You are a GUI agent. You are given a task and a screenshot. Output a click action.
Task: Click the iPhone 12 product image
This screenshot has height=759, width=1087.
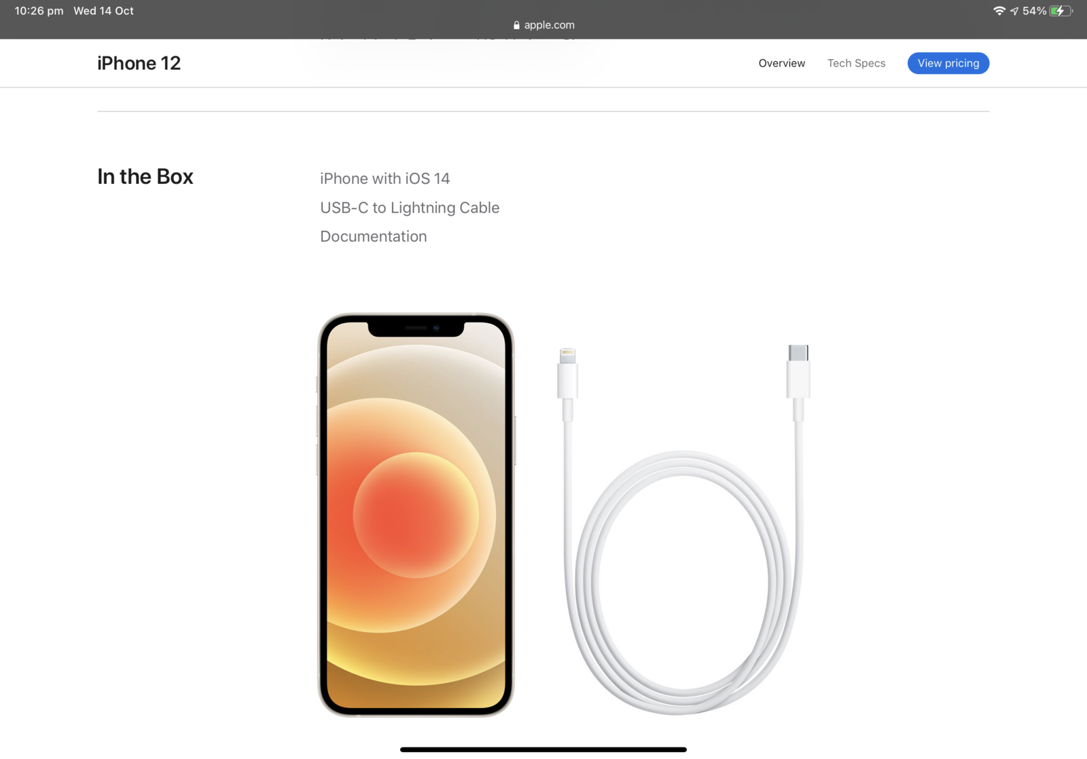[x=416, y=515]
